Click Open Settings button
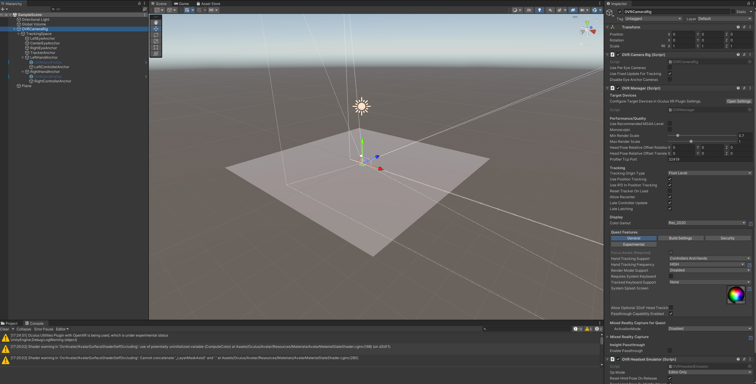This screenshot has width=756, height=384. click(x=739, y=101)
